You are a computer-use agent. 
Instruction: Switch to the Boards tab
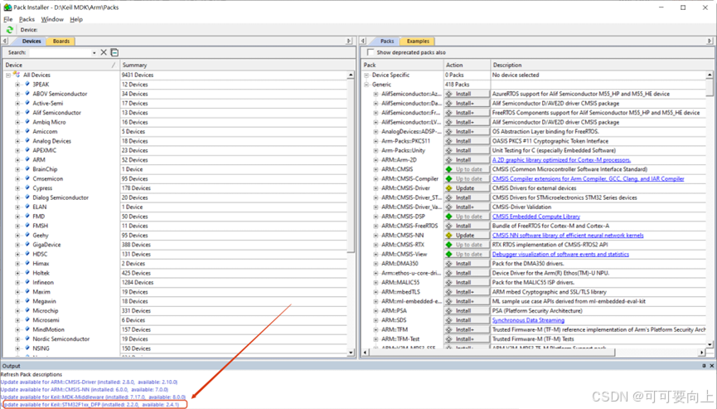click(x=61, y=41)
